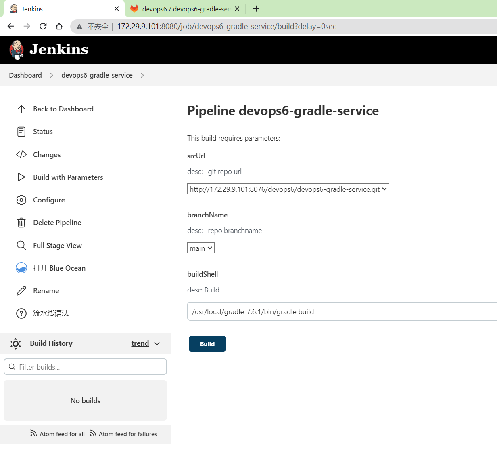The image size is (497, 469).
Task: Click the Dashboard breadcrumb link
Action: 25,75
